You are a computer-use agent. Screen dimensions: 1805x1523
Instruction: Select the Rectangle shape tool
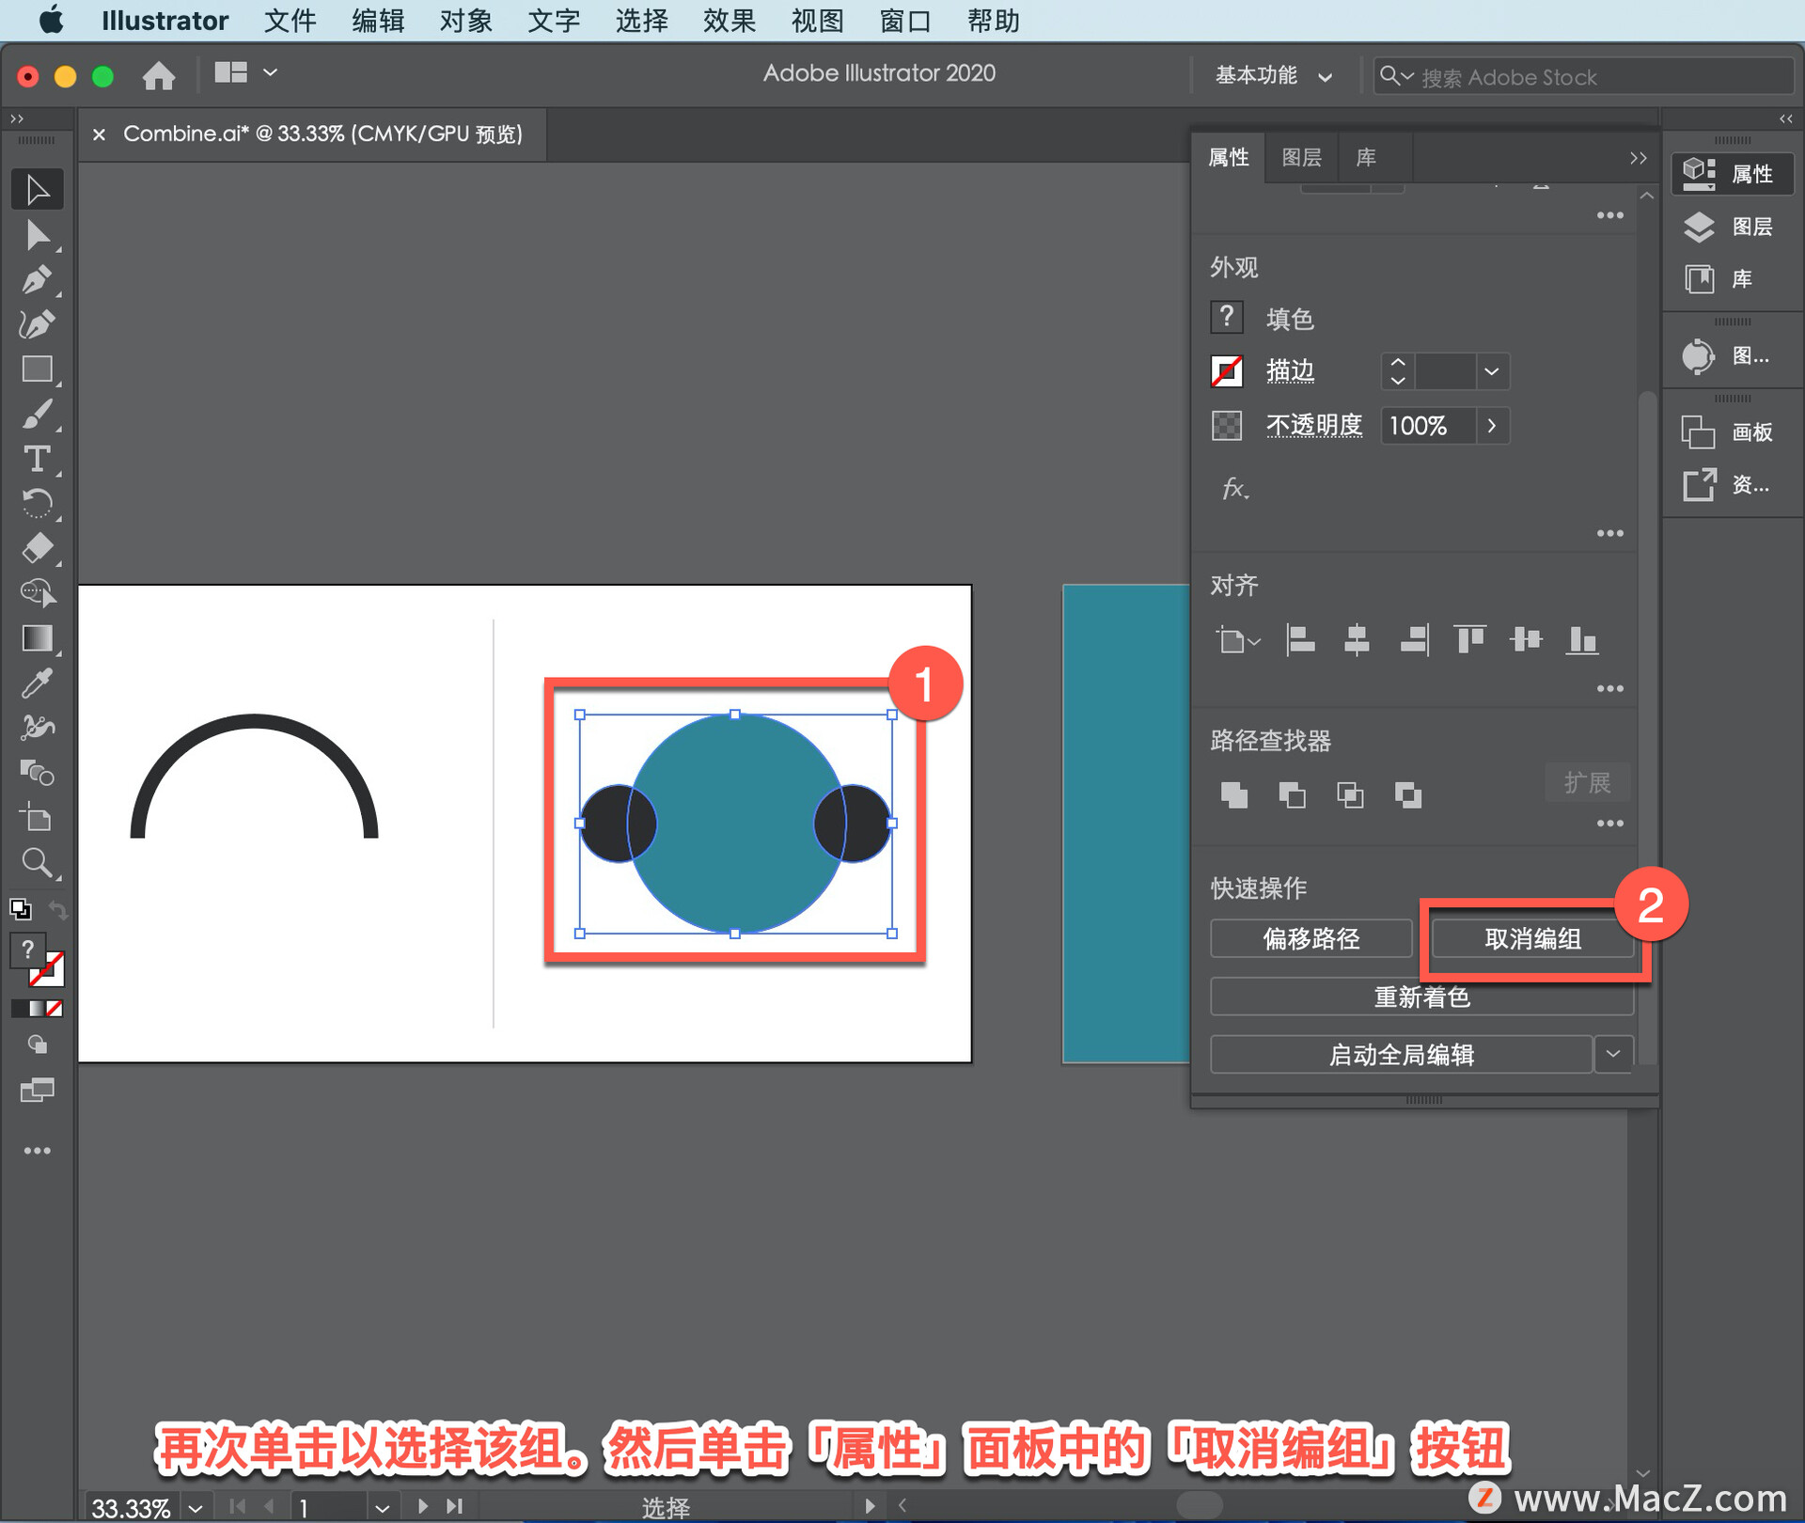[37, 369]
